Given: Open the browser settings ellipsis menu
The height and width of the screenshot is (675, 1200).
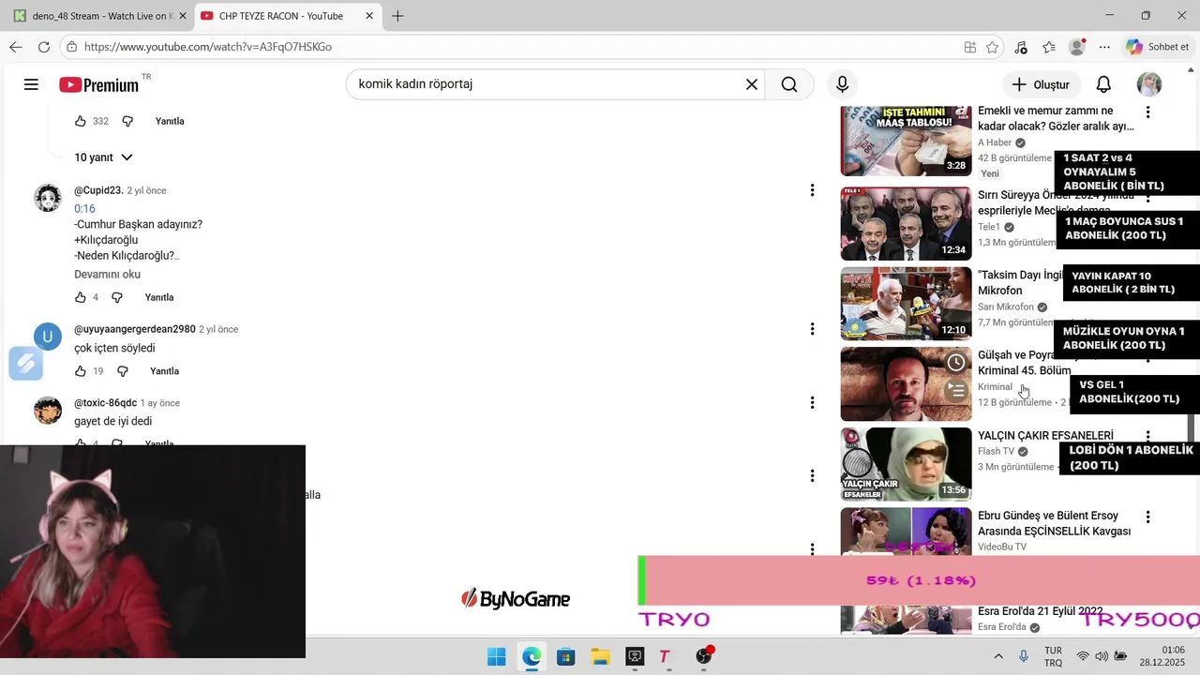Looking at the screenshot, I should [x=1104, y=47].
